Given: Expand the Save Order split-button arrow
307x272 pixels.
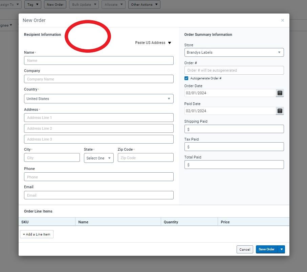Looking at the screenshot, I should (x=281, y=249).
